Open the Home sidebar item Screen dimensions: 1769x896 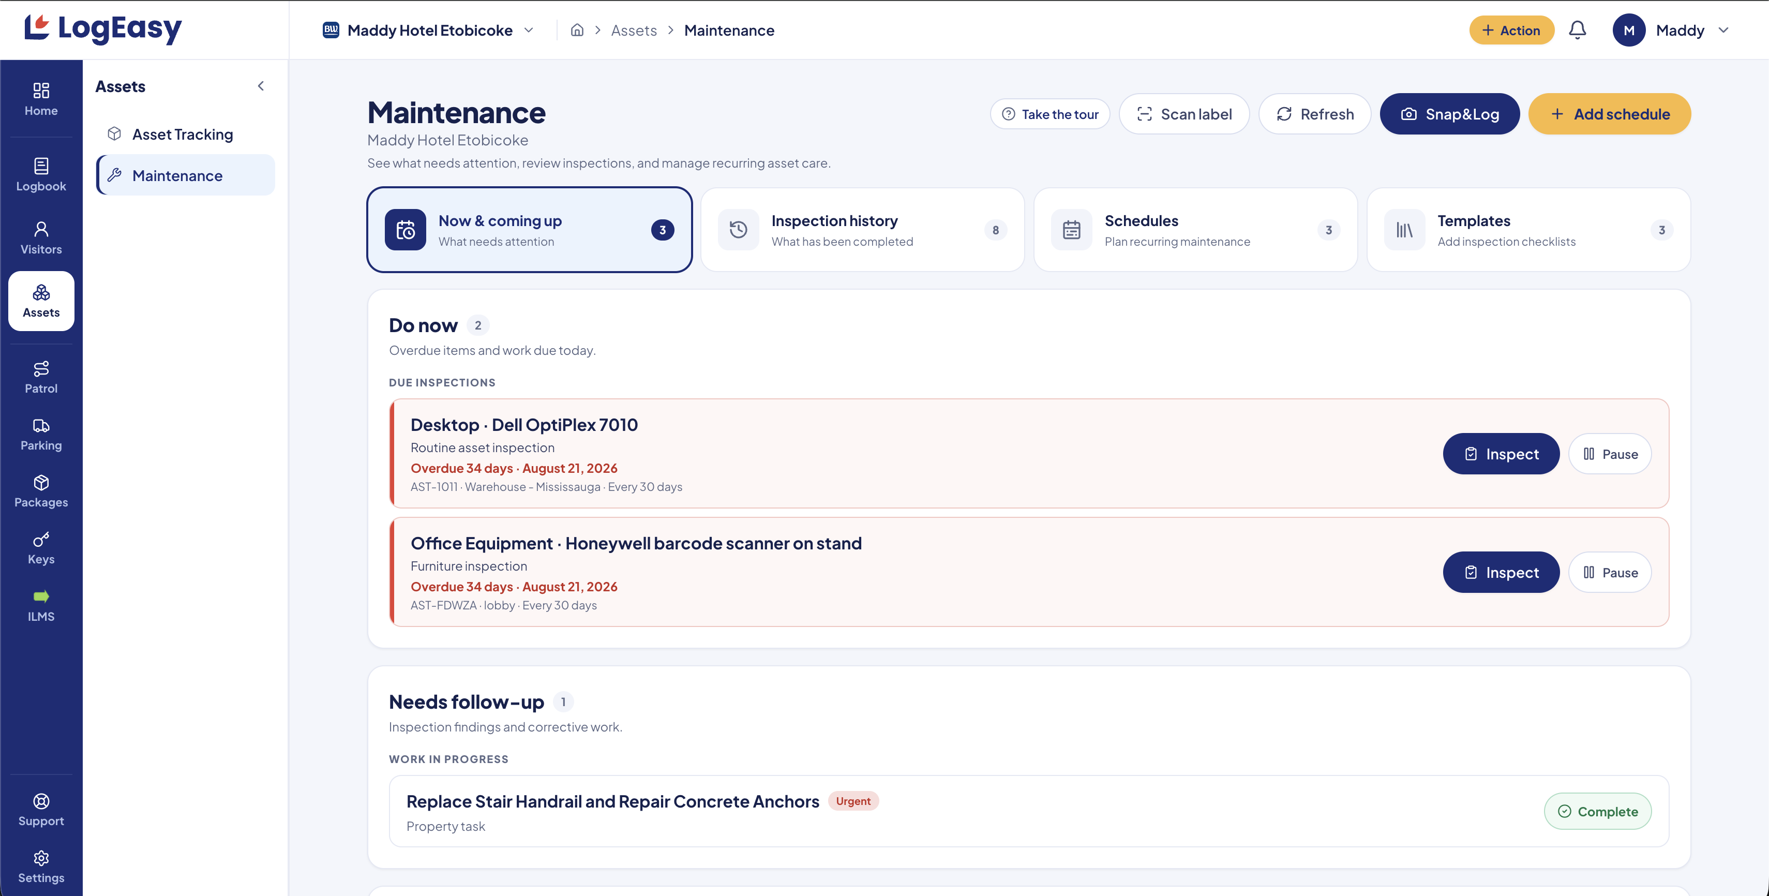(x=41, y=99)
